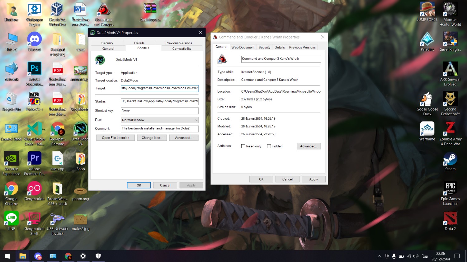467x262 pixels.
Task: Click the Kane's Wrath file name field
Action: (x=281, y=59)
